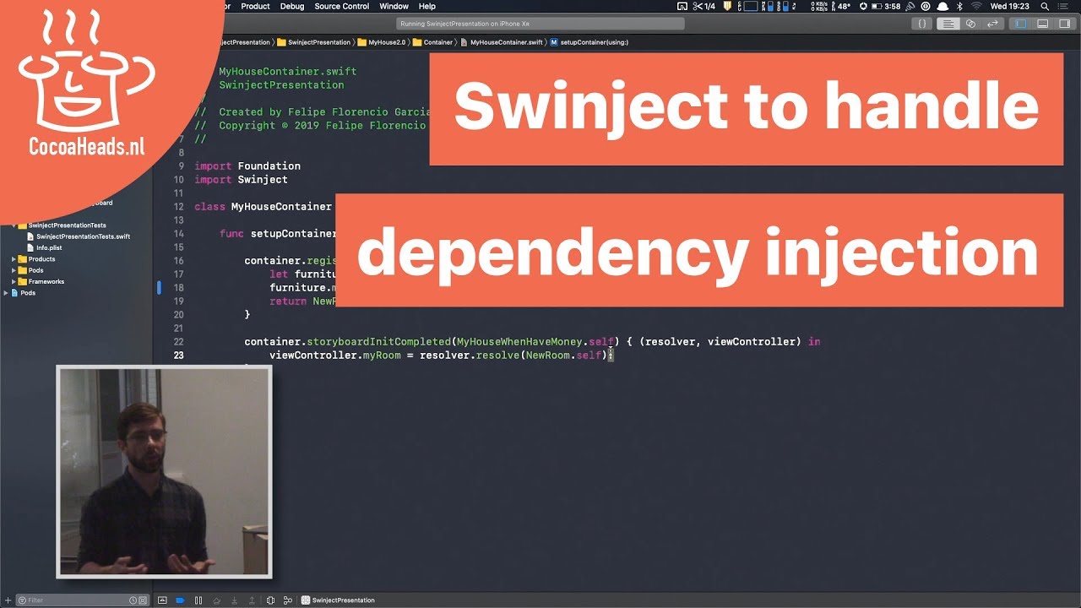Viewport: 1081px width, 608px height.
Task: Show the assistant editor
Action: [x=971, y=24]
